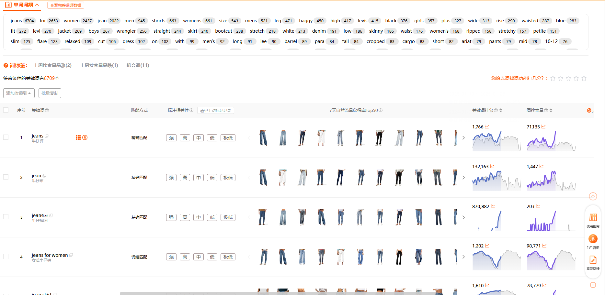Click the 批量复制 button

[x=50, y=93]
